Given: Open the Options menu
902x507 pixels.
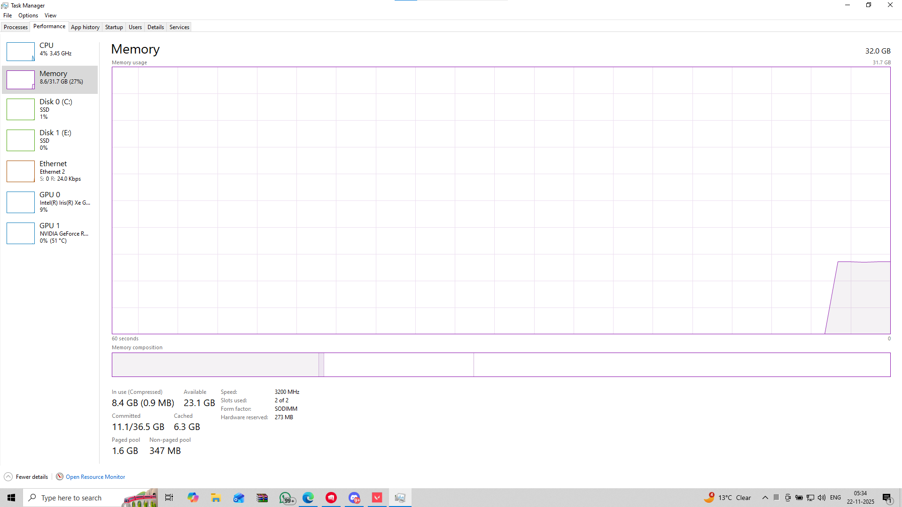Looking at the screenshot, I should click(x=28, y=15).
